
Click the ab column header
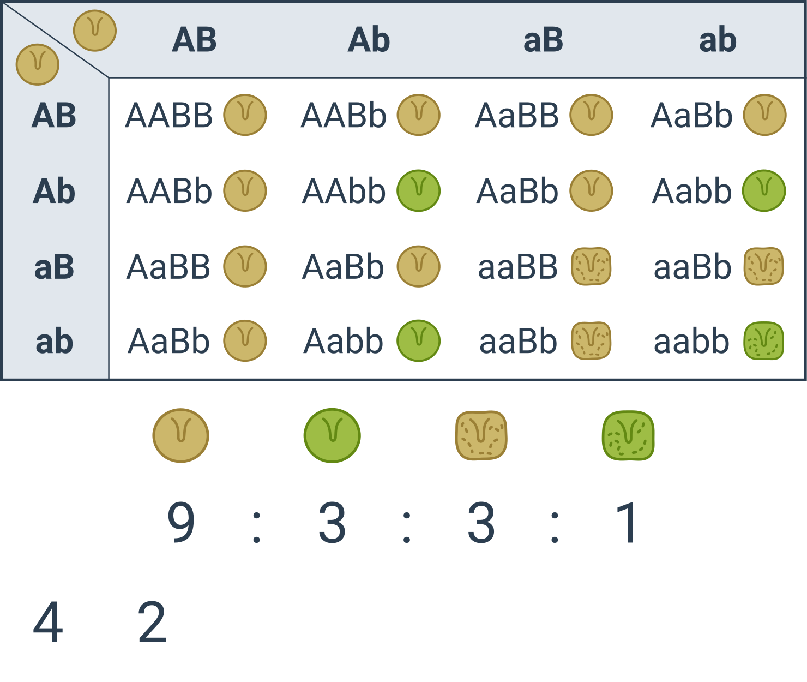point(718,40)
